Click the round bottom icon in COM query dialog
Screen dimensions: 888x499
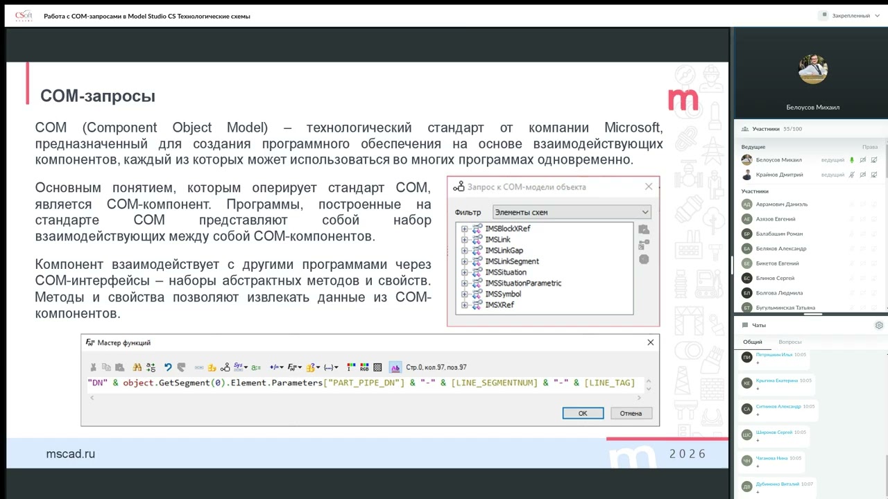point(644,259)
